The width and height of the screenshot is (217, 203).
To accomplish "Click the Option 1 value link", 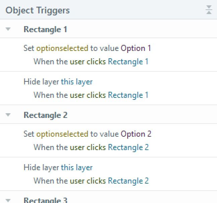I will click(x=136, y=48).
